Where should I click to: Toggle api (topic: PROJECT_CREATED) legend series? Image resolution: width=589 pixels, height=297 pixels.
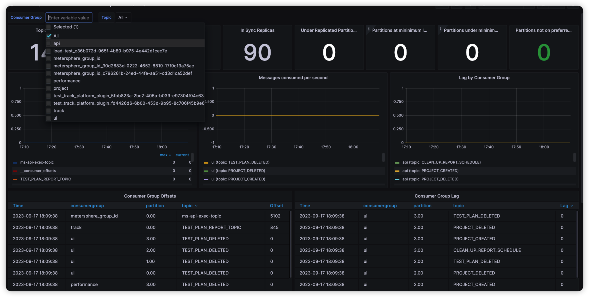[x=430, y=171]
